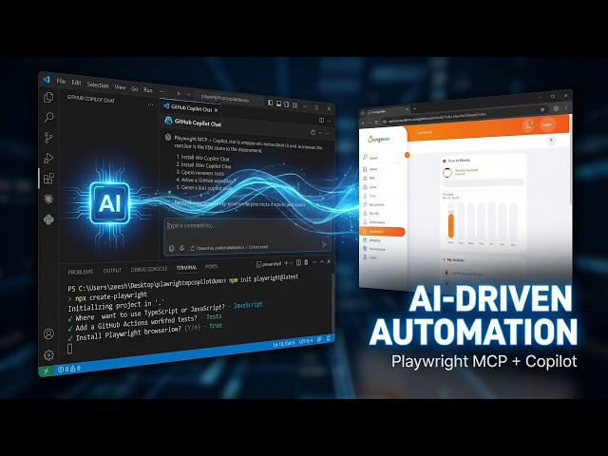The width and height of the screenshot is (608, 456).
Task: Open the File menu in VS Code
Action: pyautogui.click(x=61, y=81)
